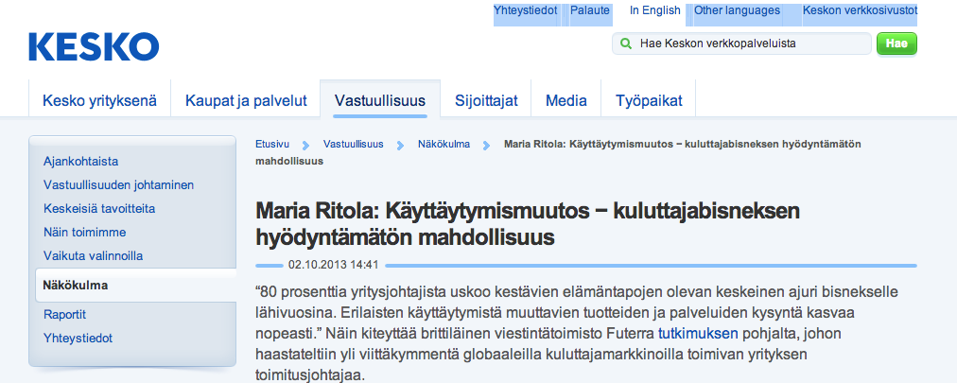
Task: Open Ajankohtaista in the sidebar
Action: [x=80, y=162]
